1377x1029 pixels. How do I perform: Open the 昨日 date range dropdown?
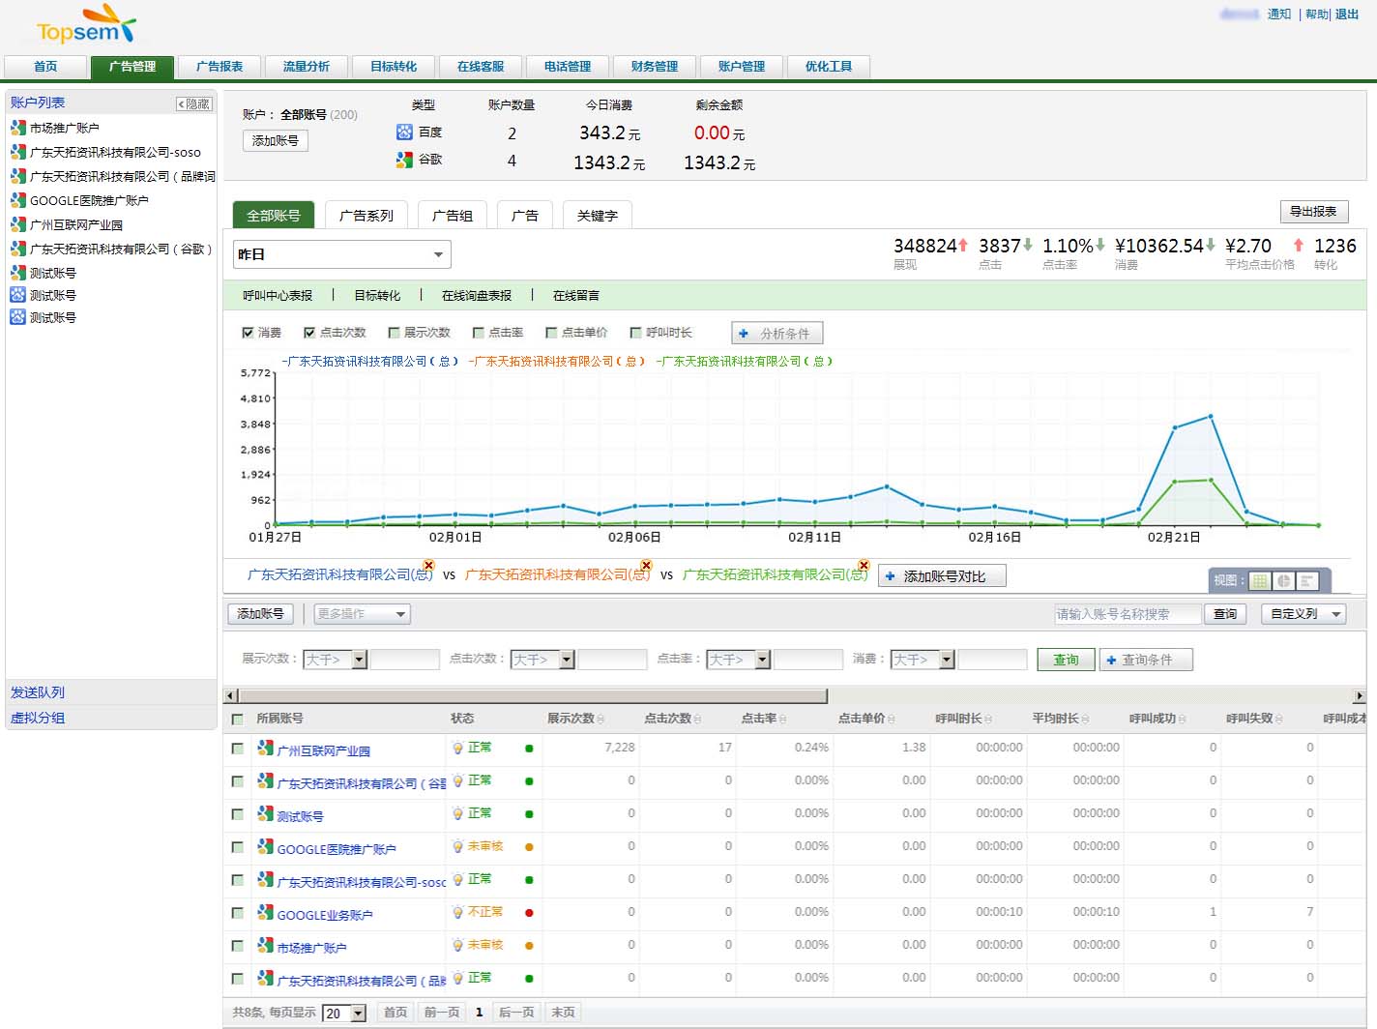[342, 254]
